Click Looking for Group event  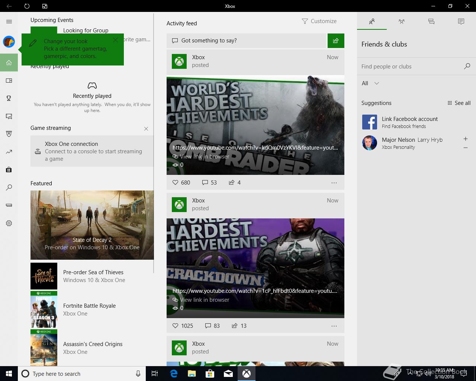tap(86, 31)
